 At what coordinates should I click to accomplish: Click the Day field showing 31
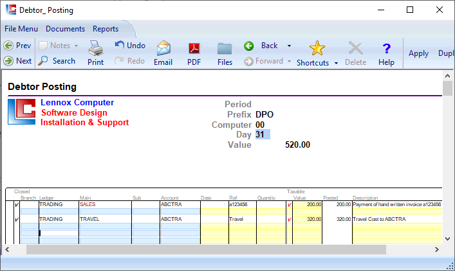pos(263,135)
